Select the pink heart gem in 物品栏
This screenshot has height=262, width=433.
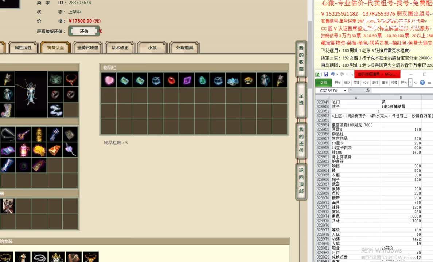coord(109,80)
